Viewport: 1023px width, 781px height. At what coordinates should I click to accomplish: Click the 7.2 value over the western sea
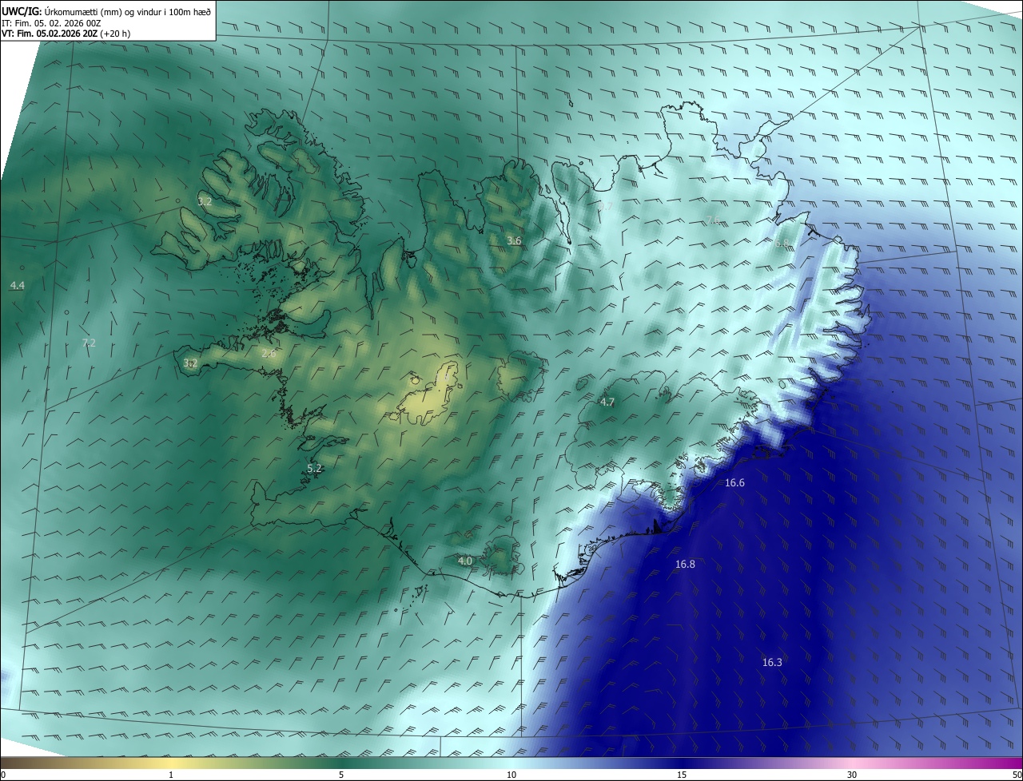pyautogui.click(x=89, y=343)
